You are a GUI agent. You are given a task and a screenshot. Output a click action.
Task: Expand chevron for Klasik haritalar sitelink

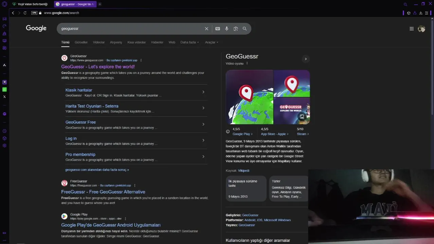(203, 92)
